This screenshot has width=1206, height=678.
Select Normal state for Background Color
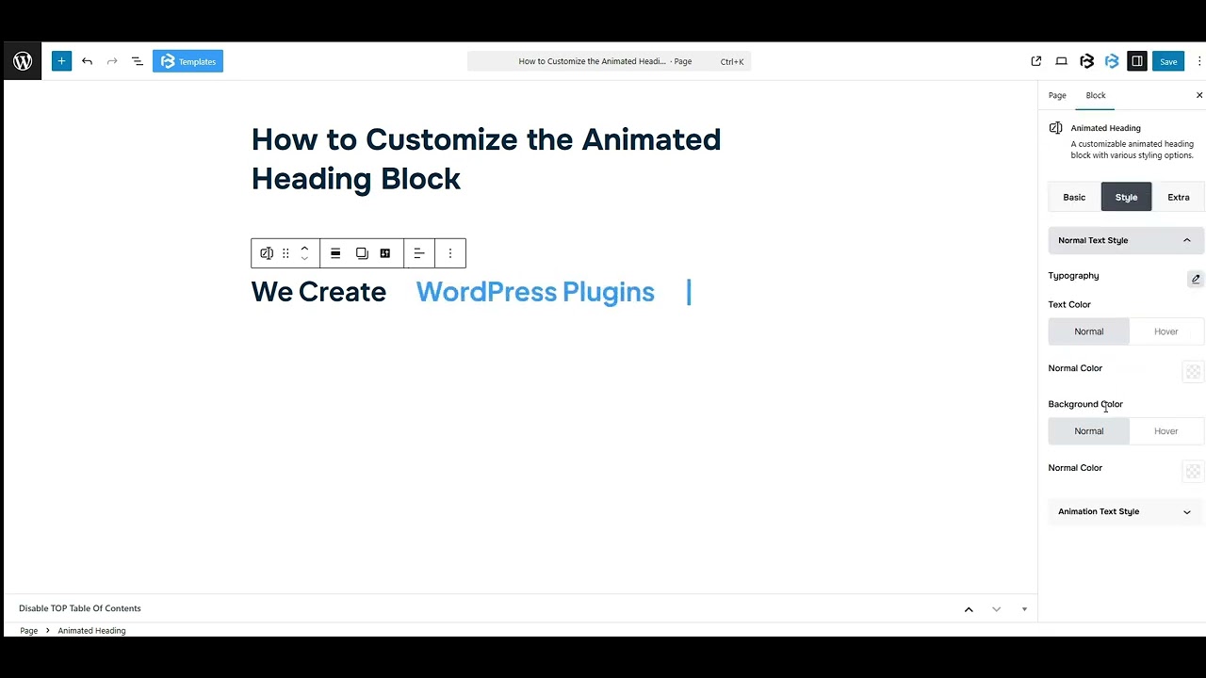(1088, 430)
